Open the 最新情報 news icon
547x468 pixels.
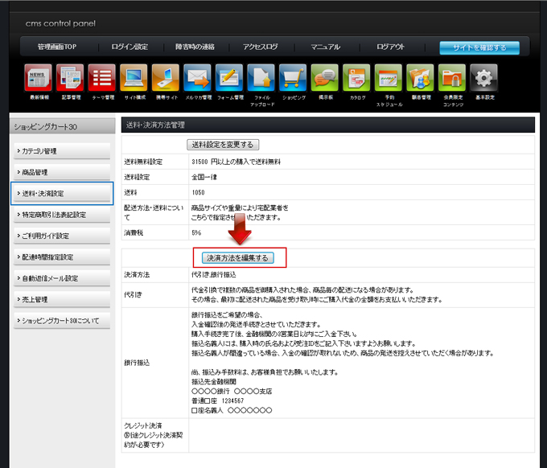[39, 78]
